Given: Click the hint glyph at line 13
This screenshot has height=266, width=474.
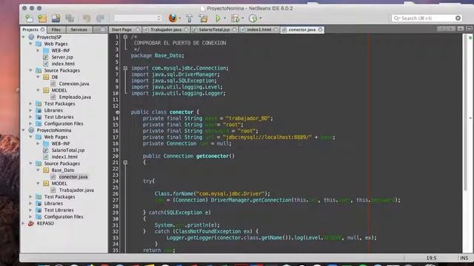Looking at the screenshot, I should pos(117,112).
